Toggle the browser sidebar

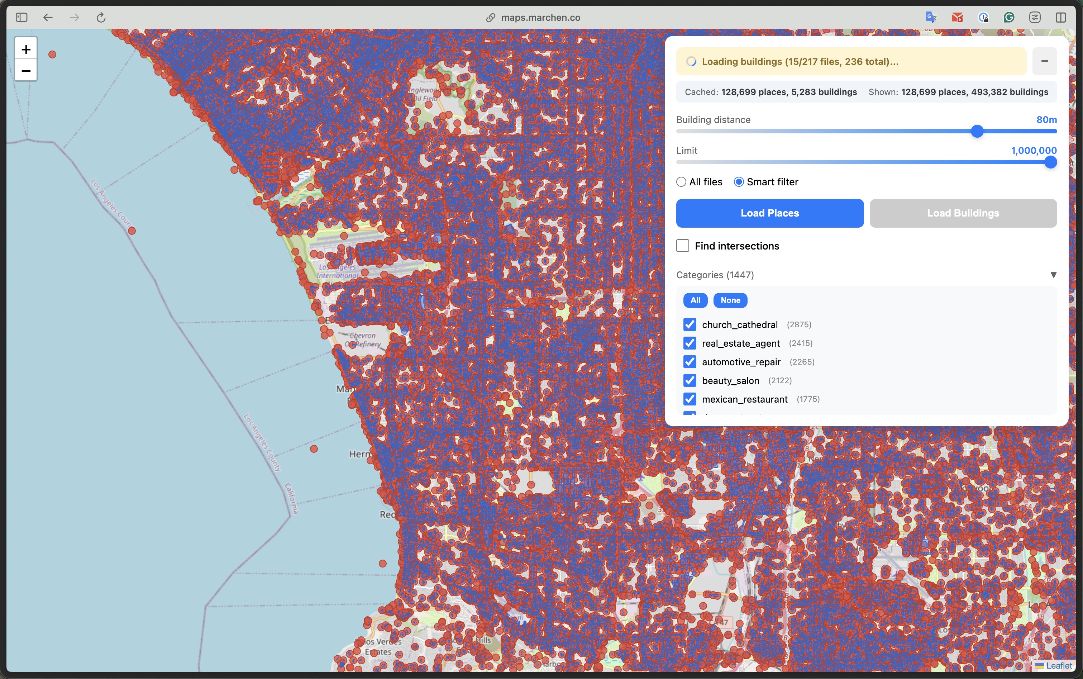21,17
